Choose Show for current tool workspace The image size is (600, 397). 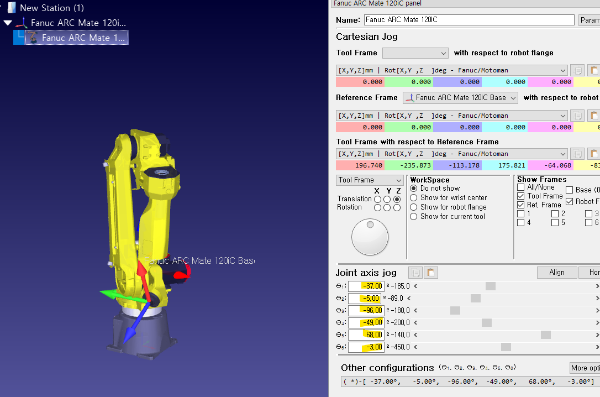coord(414,216)
